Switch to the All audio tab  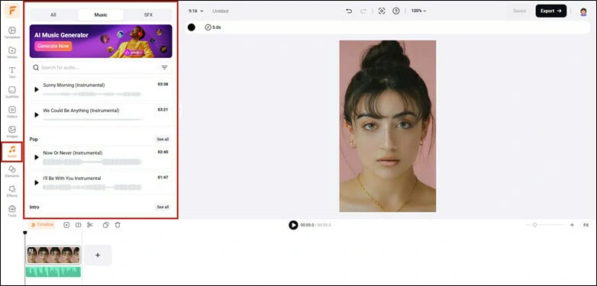(53, 14)
